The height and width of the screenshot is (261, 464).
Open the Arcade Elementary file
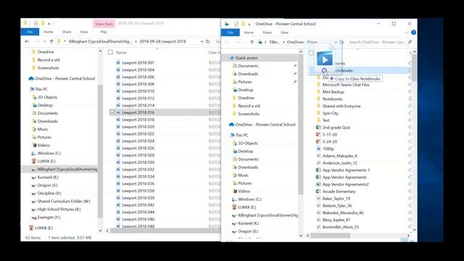pyautogui.click(x=339, y=191)
